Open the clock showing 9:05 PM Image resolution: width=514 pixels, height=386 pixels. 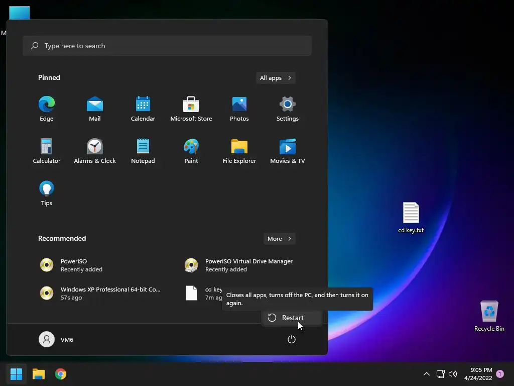click(x=478, y=374)
